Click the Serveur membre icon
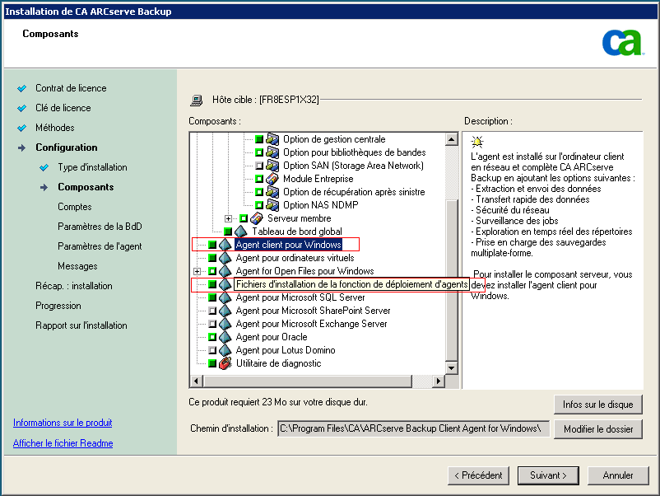 (x=258, y=219)
